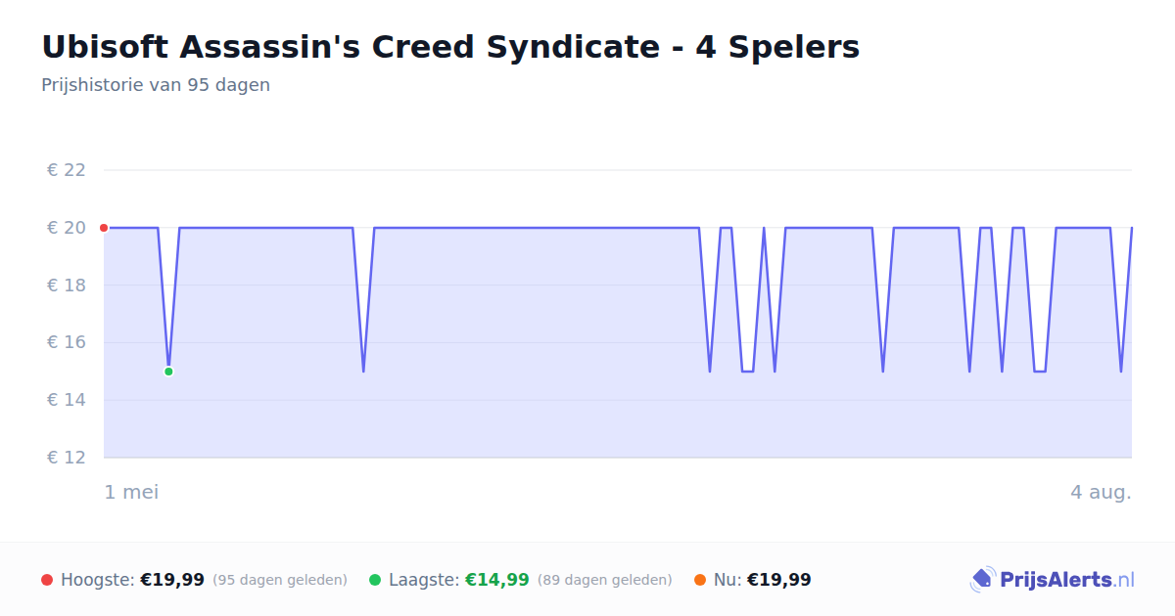The image size is (1175, 616).
Task: Click the red highest-price dot on chart
Action: coord(104,228)
